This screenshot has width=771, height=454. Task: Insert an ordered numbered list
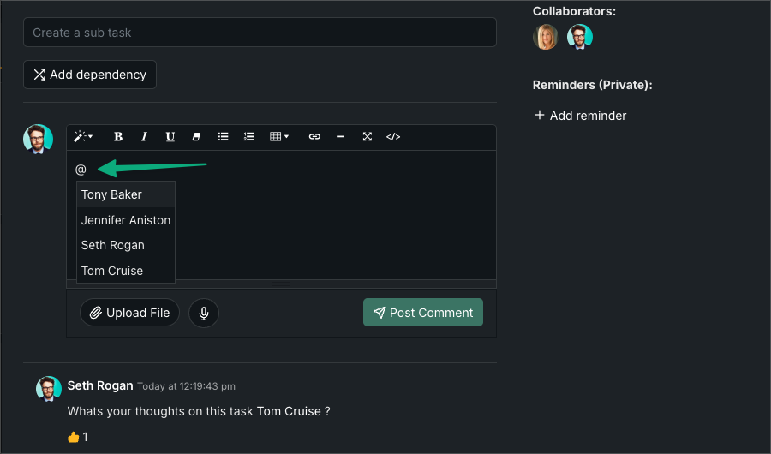[249, 137]
